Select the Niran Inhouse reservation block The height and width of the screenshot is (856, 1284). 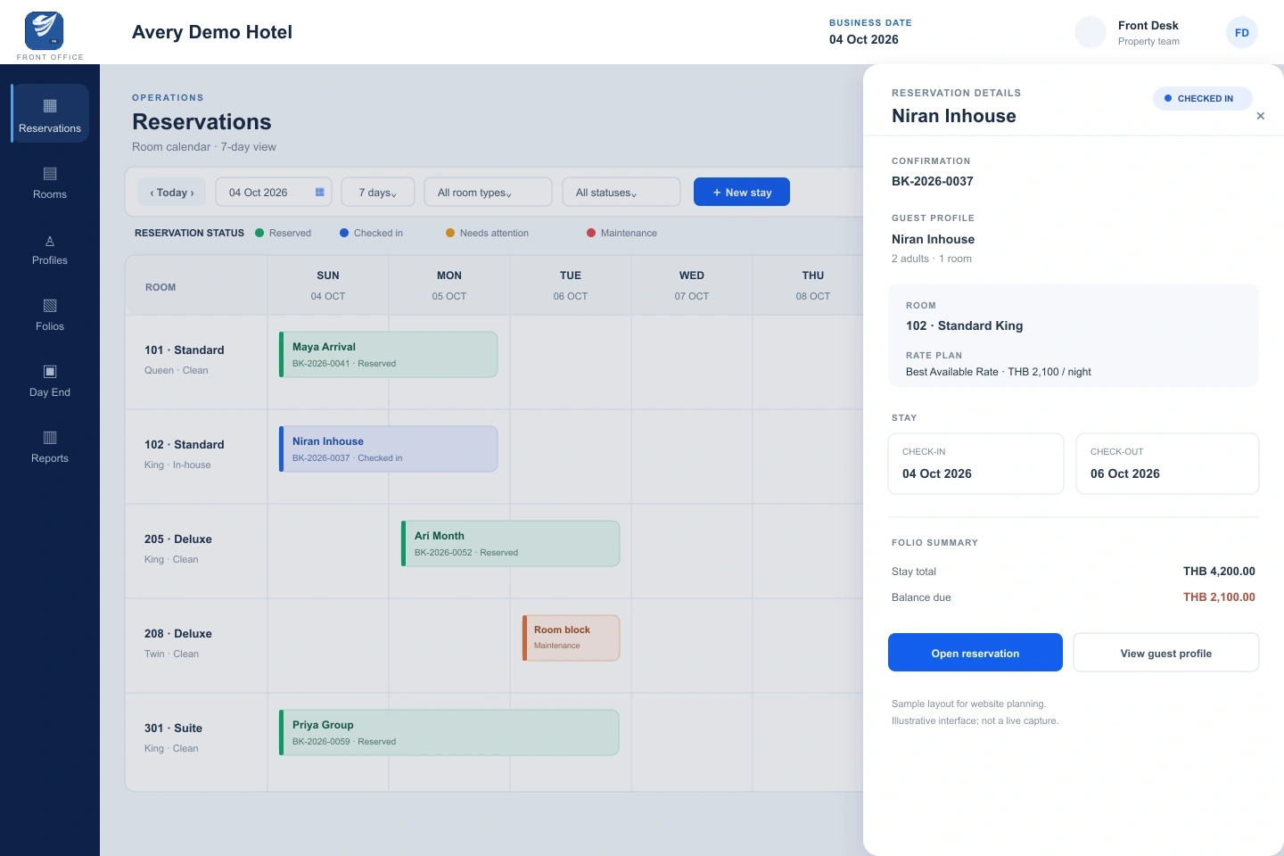[x=389, y=449]
